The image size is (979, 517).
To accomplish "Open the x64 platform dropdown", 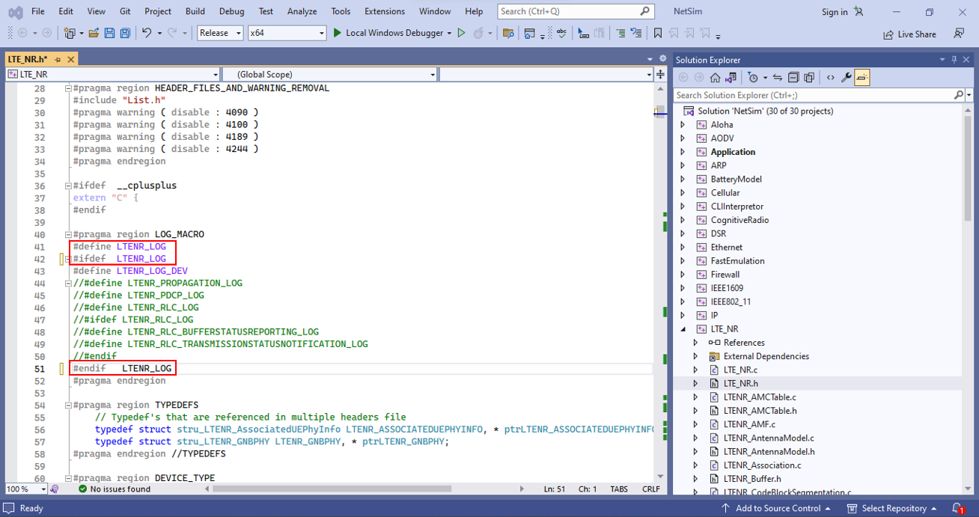I will 287,33.
